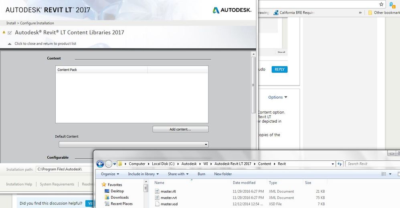The height and width of the screenshot is (208, 400).
Task: Click the navigation pane scrollbar in Explorer
Action: click(146, 188)
